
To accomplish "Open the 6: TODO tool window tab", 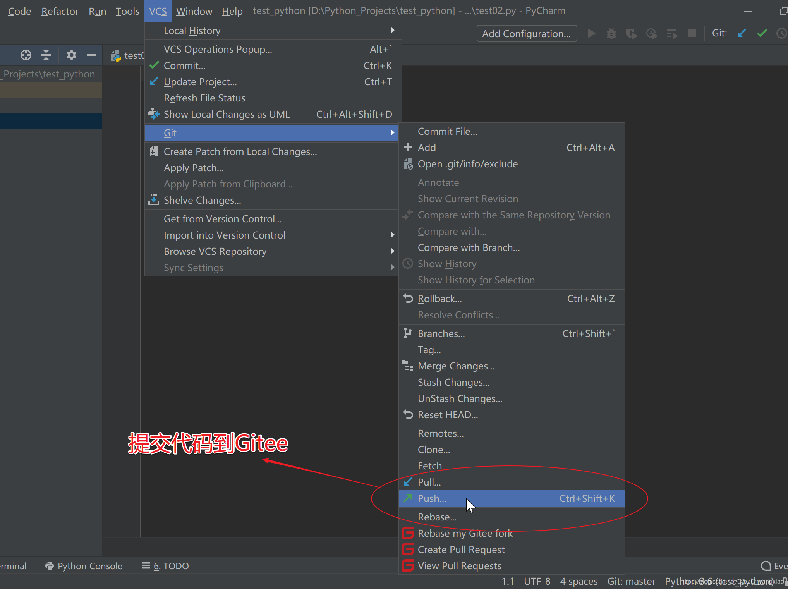I will (165, 566).
